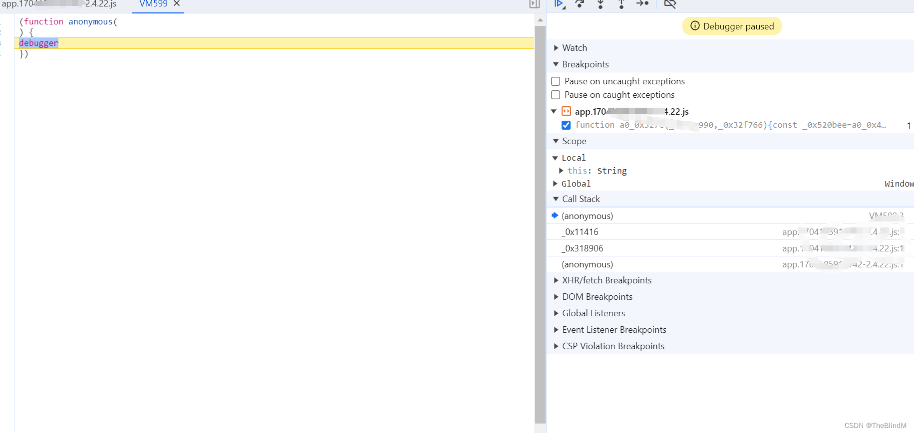Click the app.170 script file icon in Breakpoints
Viewport: 914px width, 433px height.
(566, 111)
